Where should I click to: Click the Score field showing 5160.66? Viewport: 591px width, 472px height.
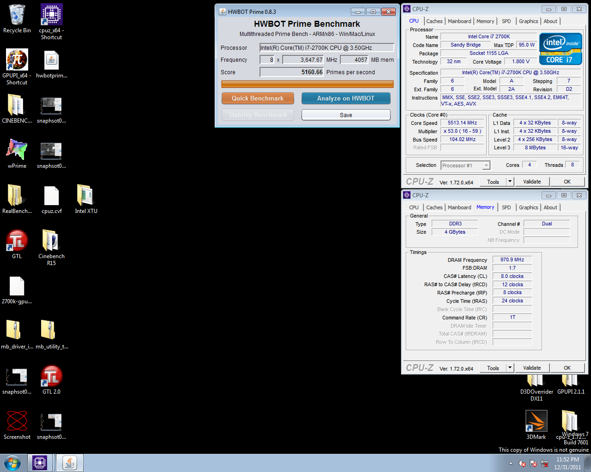tap(292, 72)
